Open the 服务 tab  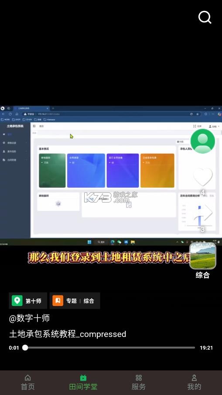click(x=139, y=382)
